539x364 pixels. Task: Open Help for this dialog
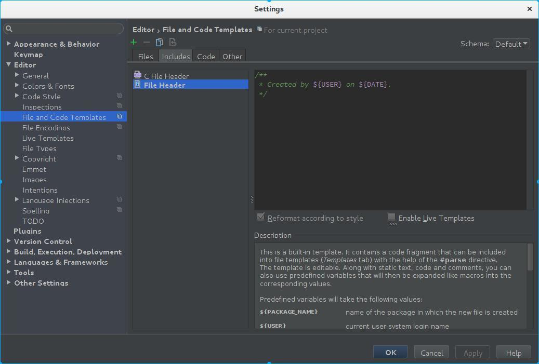pos(514,353)
